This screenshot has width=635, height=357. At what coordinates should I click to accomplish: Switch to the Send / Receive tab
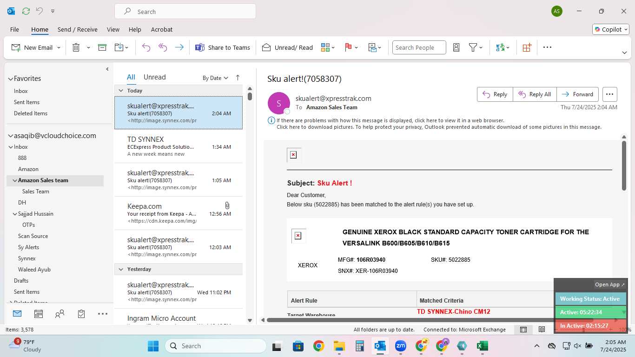(78, 29)
